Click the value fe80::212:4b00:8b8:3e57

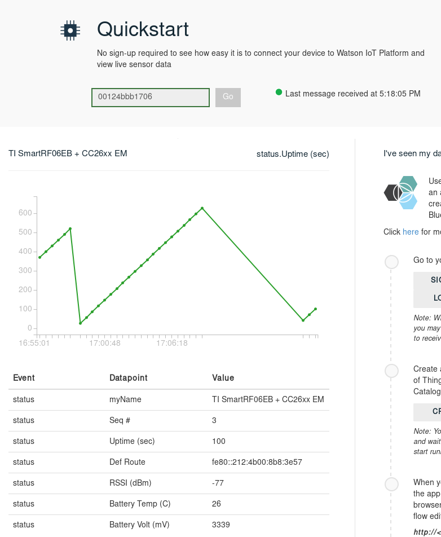pos(257,463)
